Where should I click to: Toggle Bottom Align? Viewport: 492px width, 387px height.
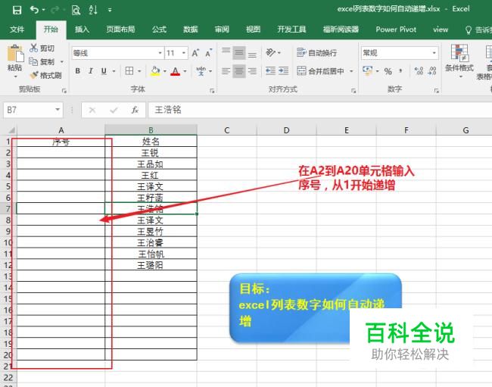pyautogui.click(x=252, y=53)
